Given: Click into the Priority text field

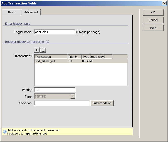Looking at the screenshot, I should pyautogui.click(x=55, y=90).
